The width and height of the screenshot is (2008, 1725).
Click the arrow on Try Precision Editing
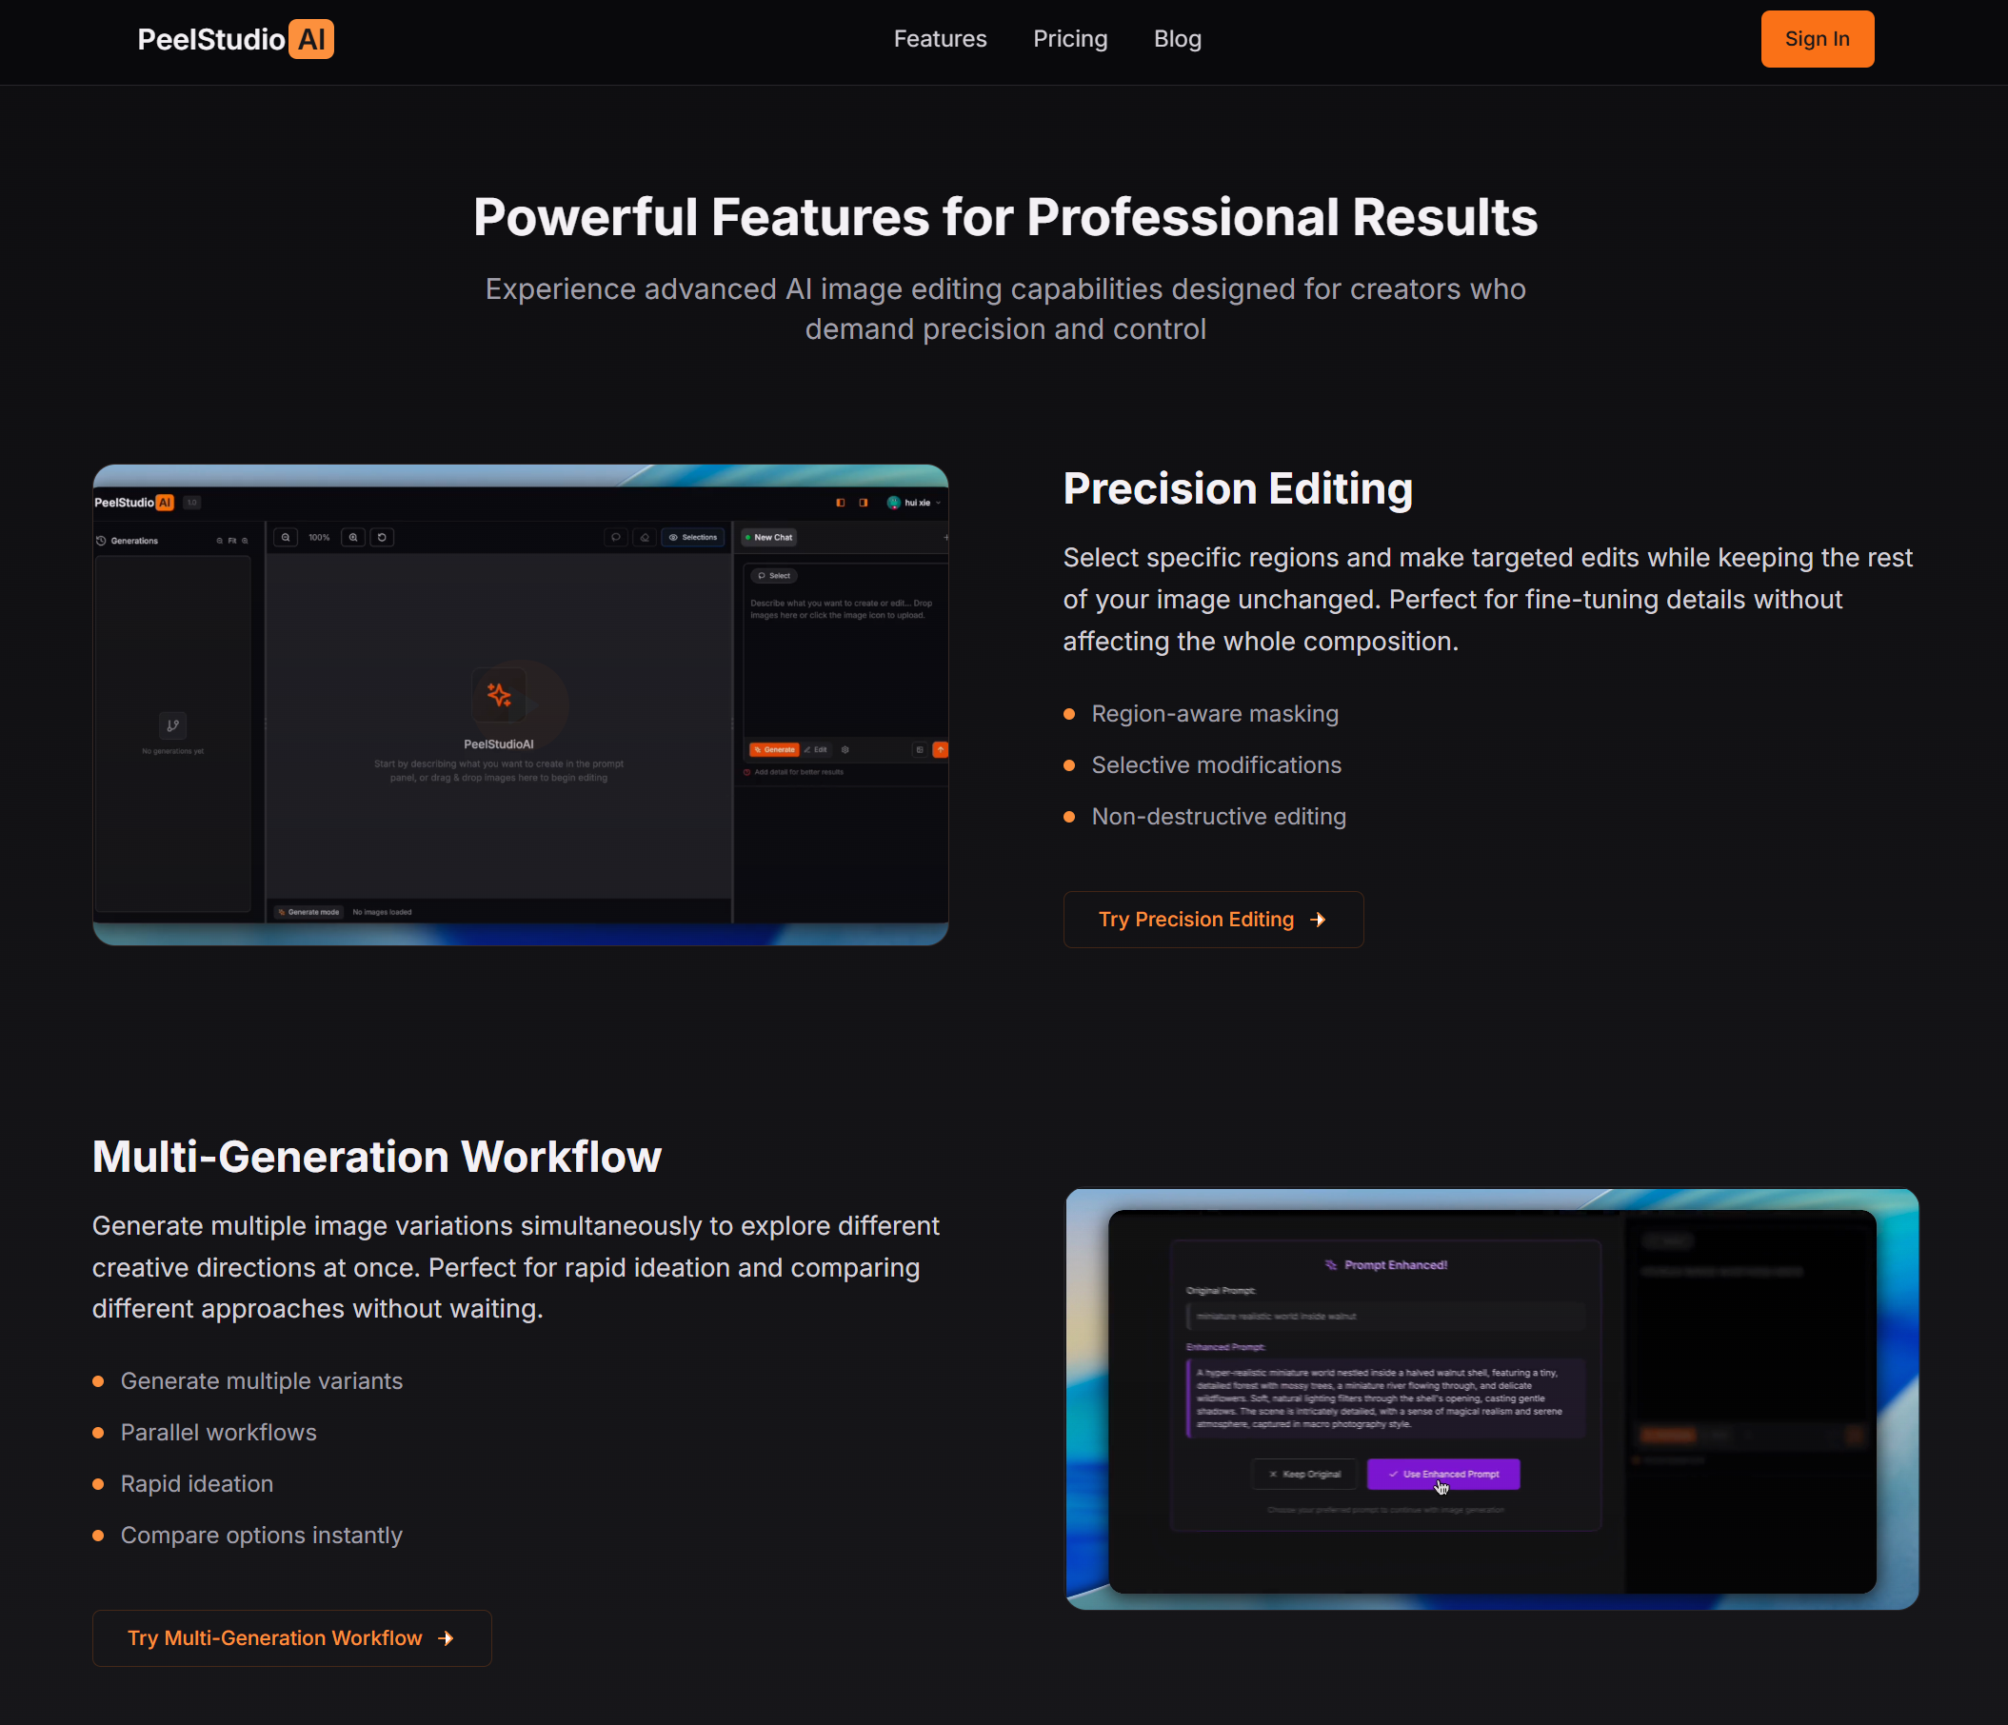(1318, 920)
